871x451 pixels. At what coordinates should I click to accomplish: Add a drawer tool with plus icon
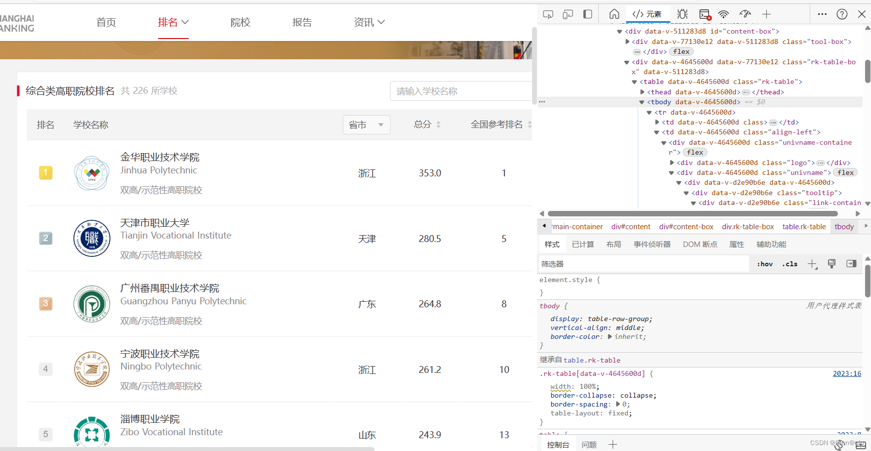pyautogui.click(x=613, y=445)
